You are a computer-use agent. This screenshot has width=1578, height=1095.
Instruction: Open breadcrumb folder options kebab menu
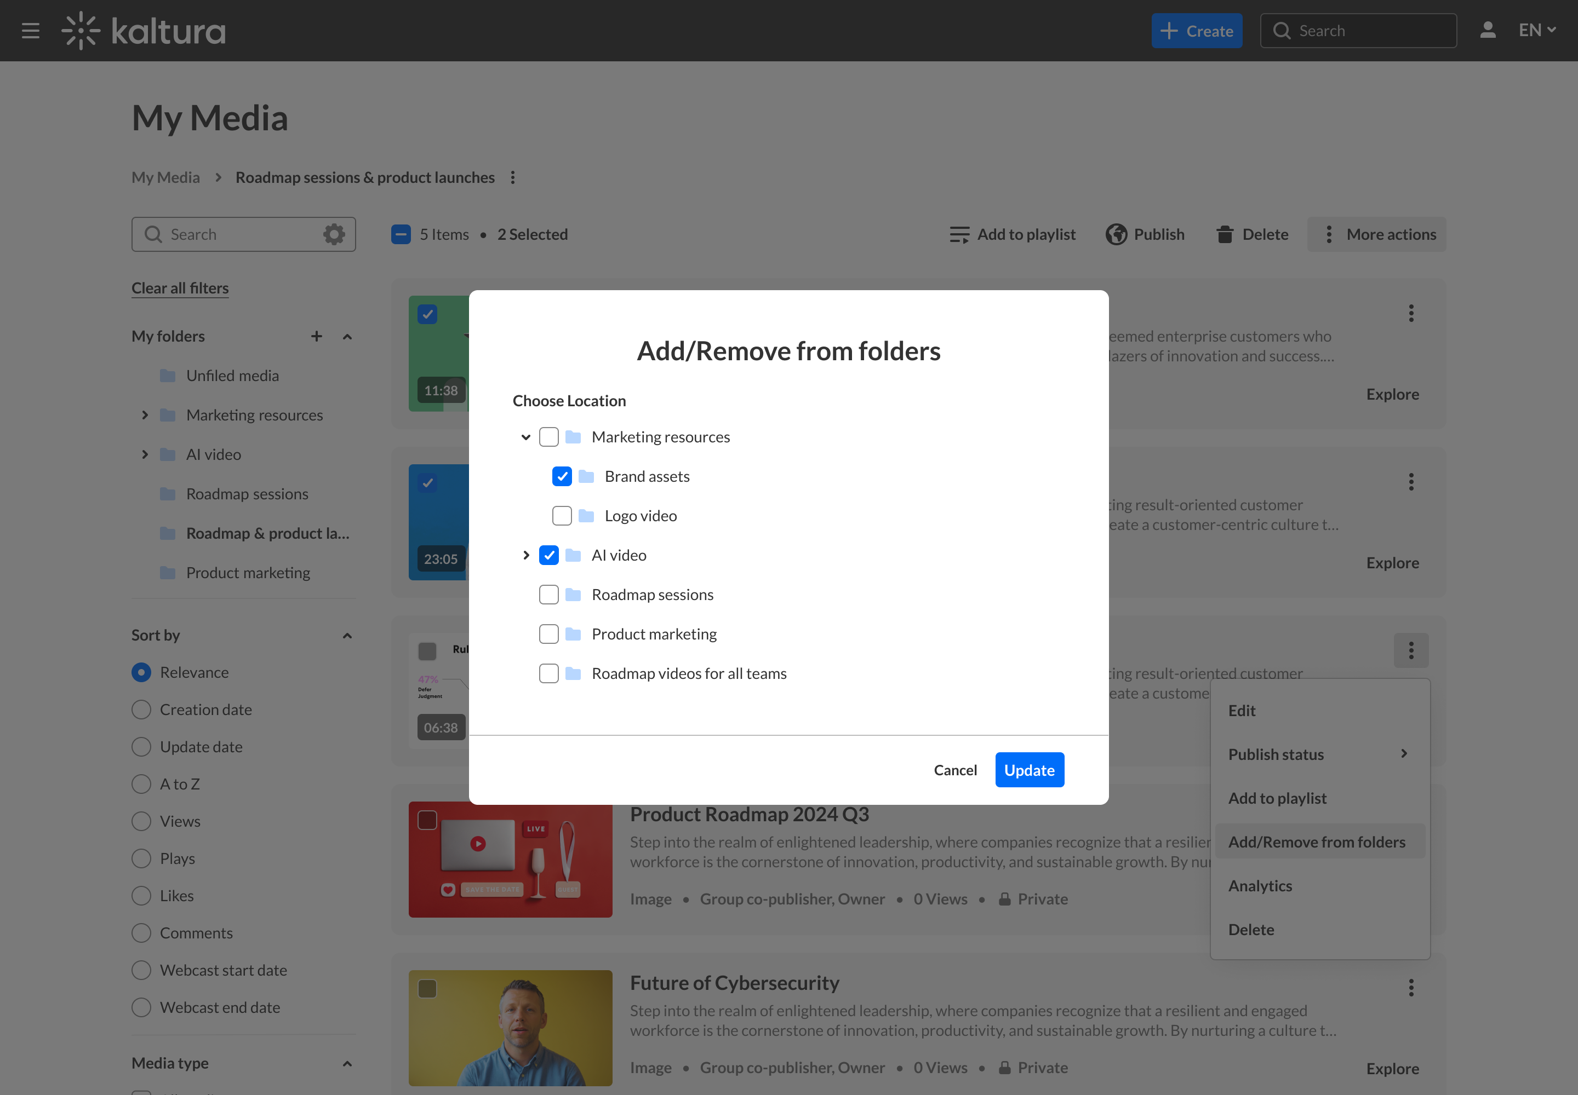[x=513, y=178]
